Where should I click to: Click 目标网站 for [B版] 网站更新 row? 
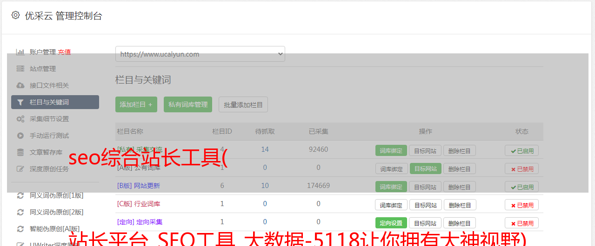(x=425, y=187)
